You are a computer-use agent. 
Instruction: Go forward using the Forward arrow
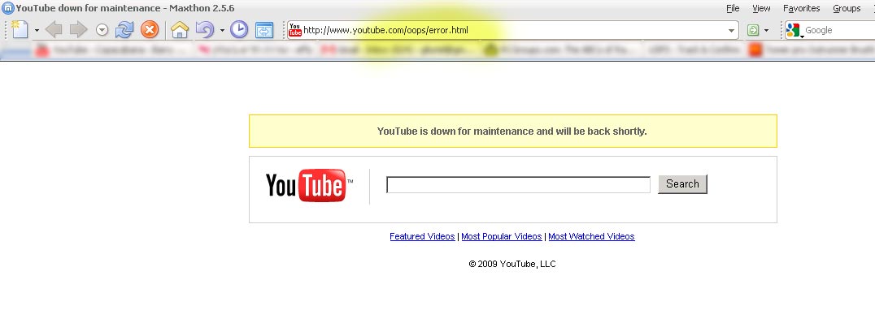pos(78,29)
